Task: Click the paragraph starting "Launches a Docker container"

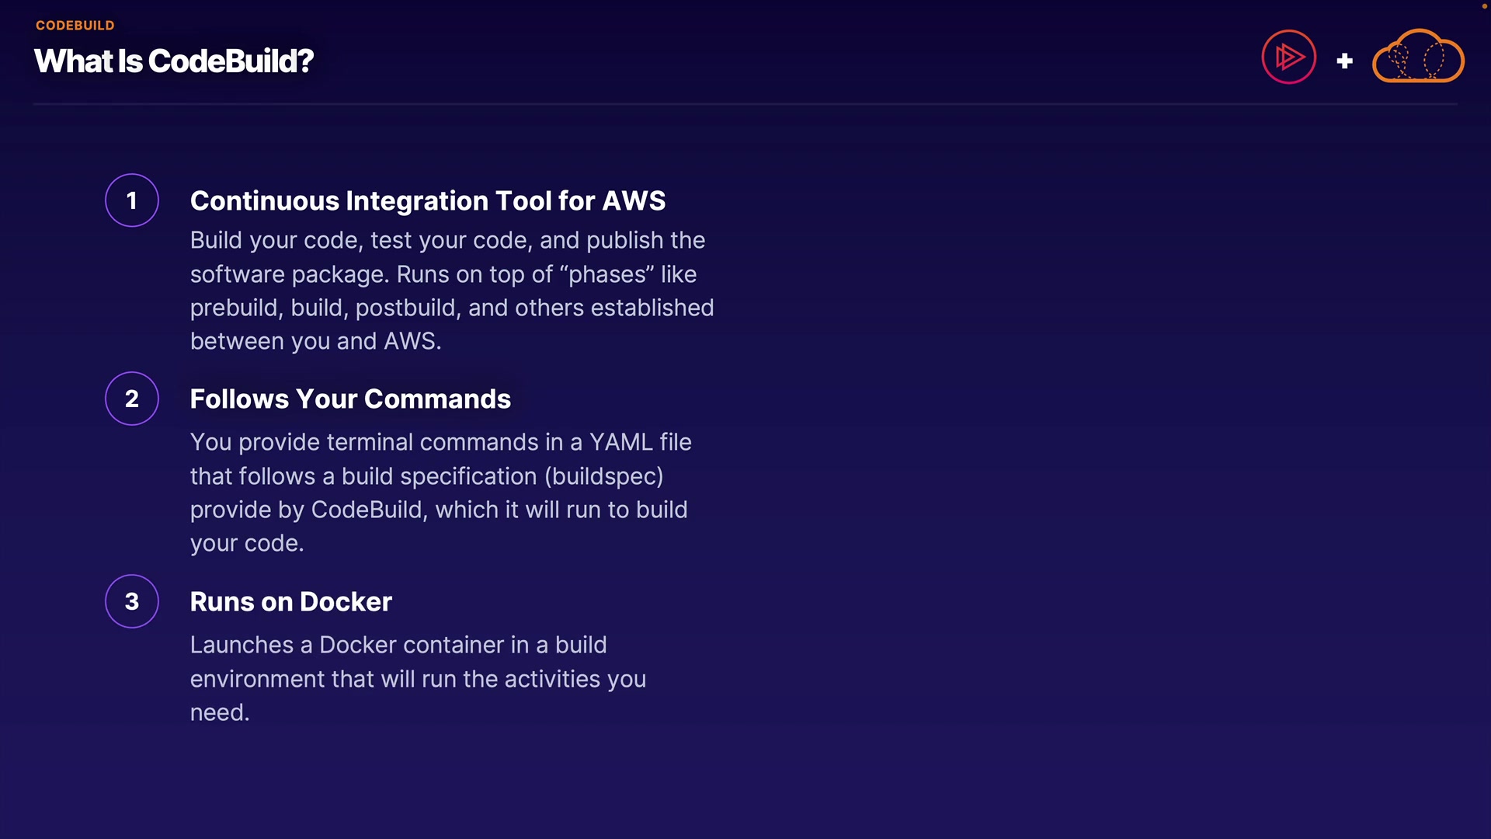Action: click(x=418, y=678)
